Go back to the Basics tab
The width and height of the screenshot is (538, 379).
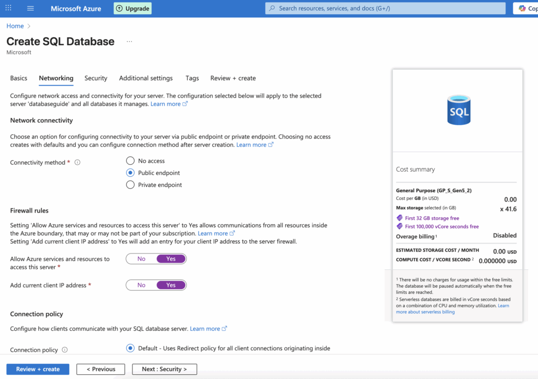pos(18,78)
